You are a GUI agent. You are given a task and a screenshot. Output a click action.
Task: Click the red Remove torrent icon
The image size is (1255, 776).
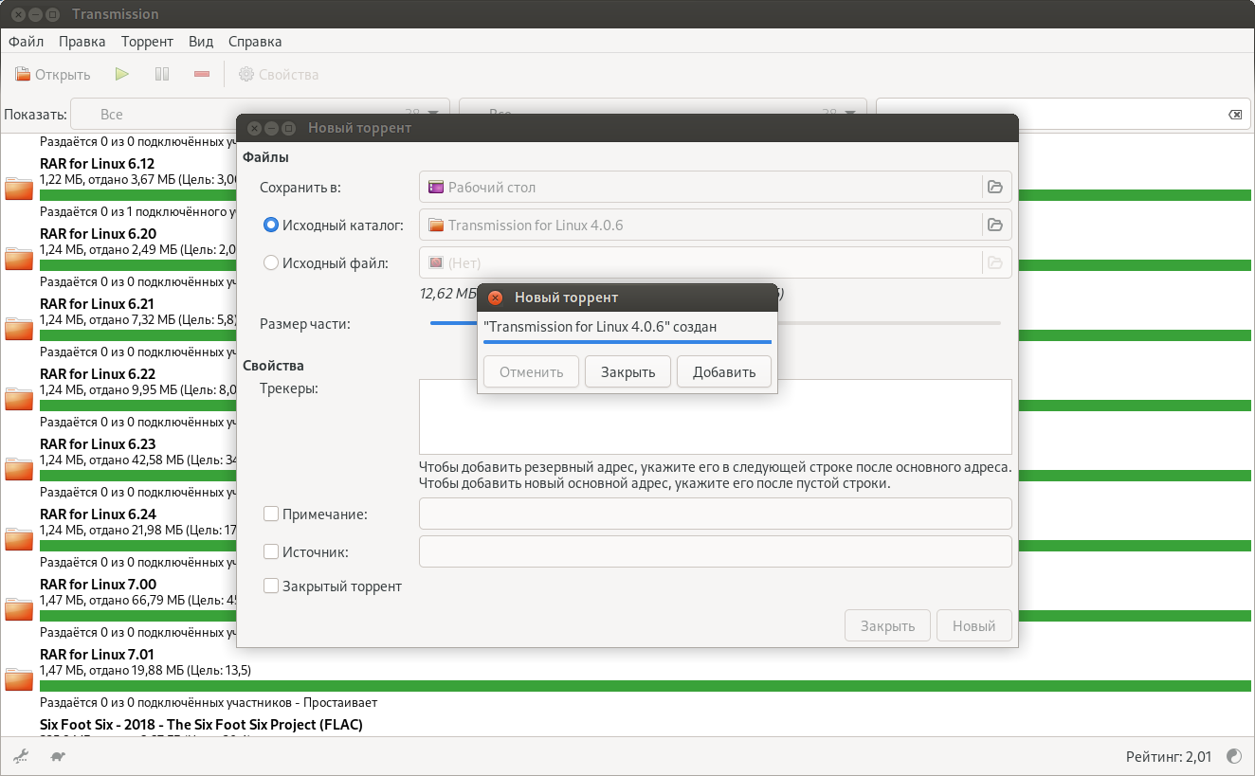point(201,74)
